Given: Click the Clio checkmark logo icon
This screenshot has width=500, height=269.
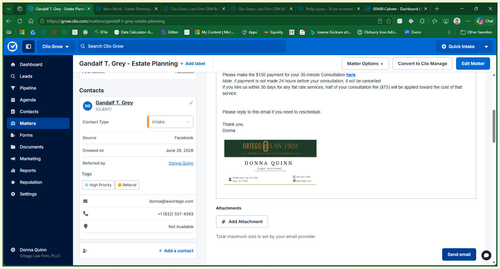Looking at the screenshot, I should pos(12,46).
